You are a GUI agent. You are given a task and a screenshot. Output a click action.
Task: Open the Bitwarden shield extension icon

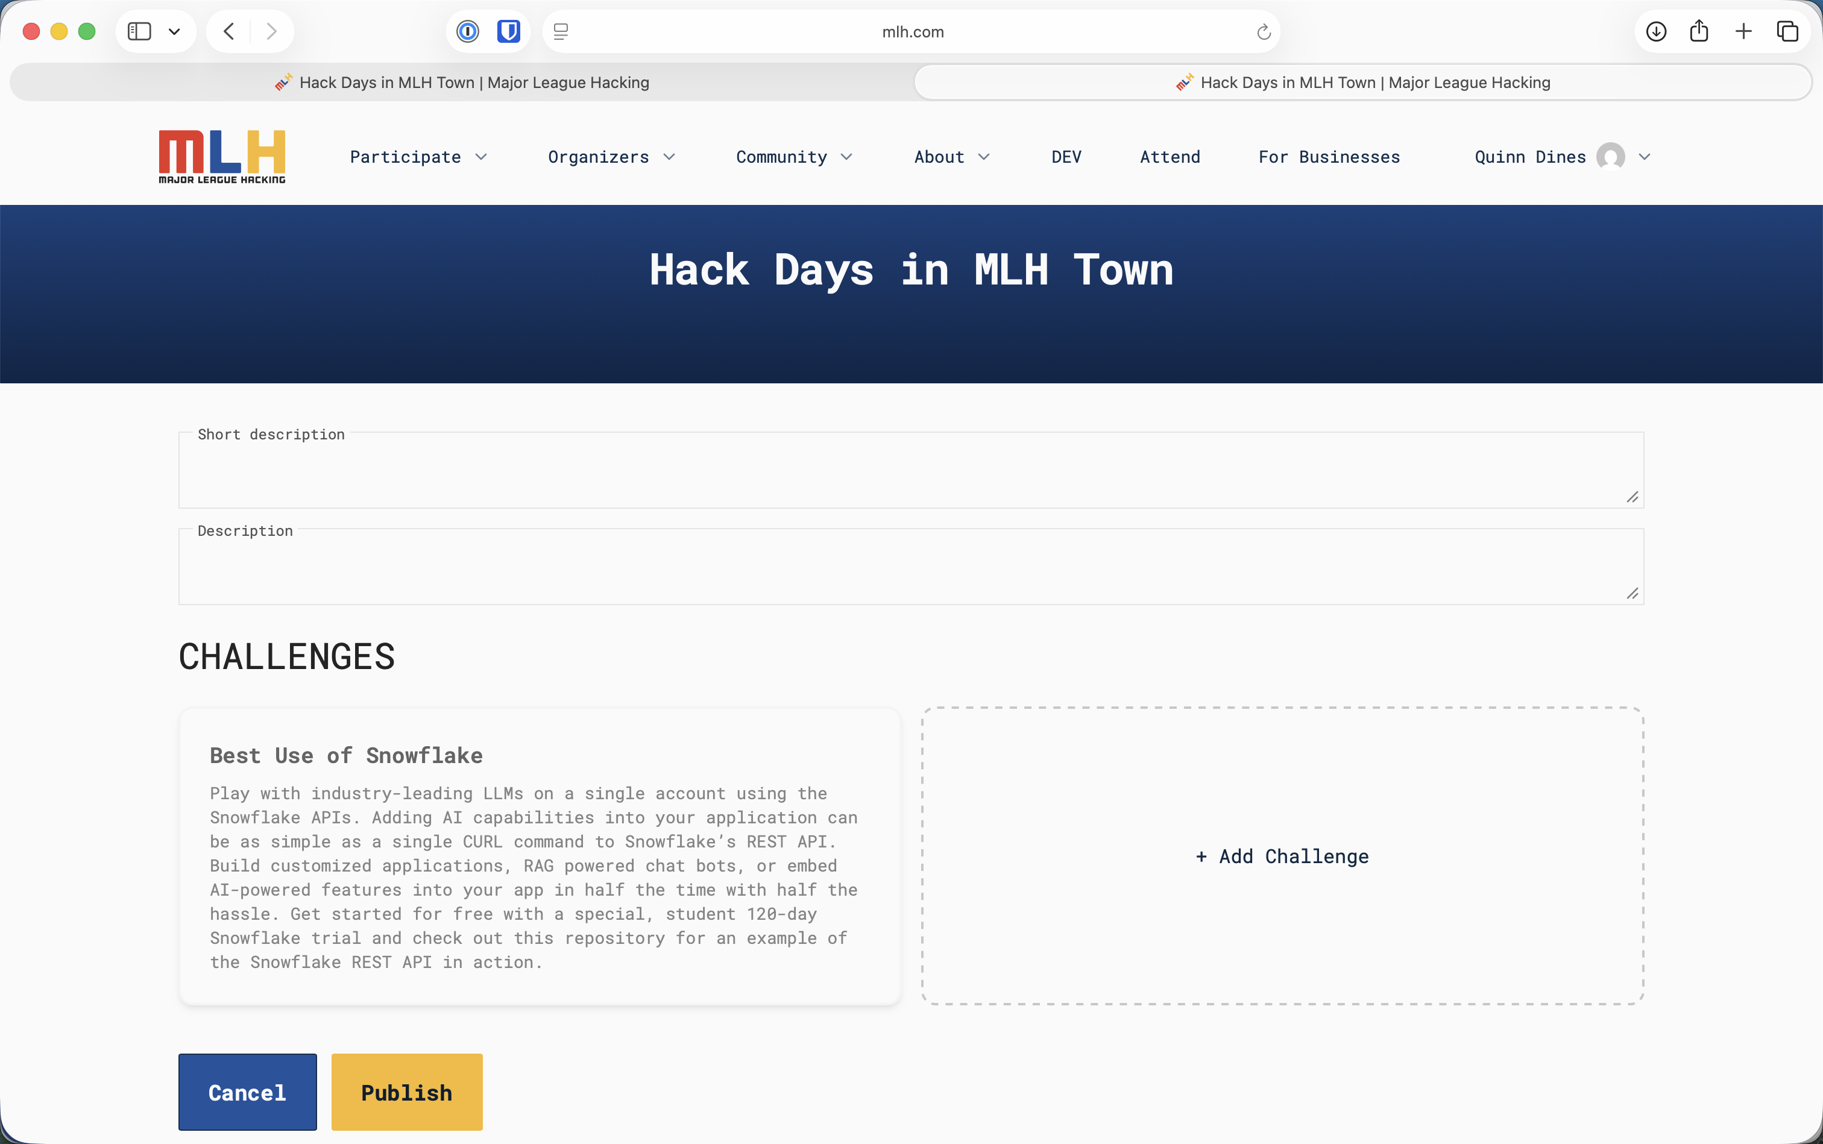pos(509,31)
